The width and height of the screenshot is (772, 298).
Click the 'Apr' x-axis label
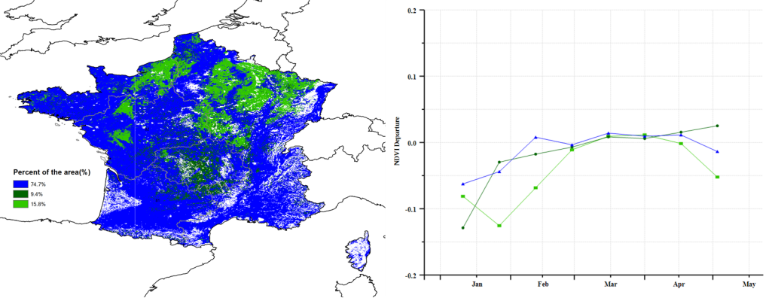(x=679, y=284)
